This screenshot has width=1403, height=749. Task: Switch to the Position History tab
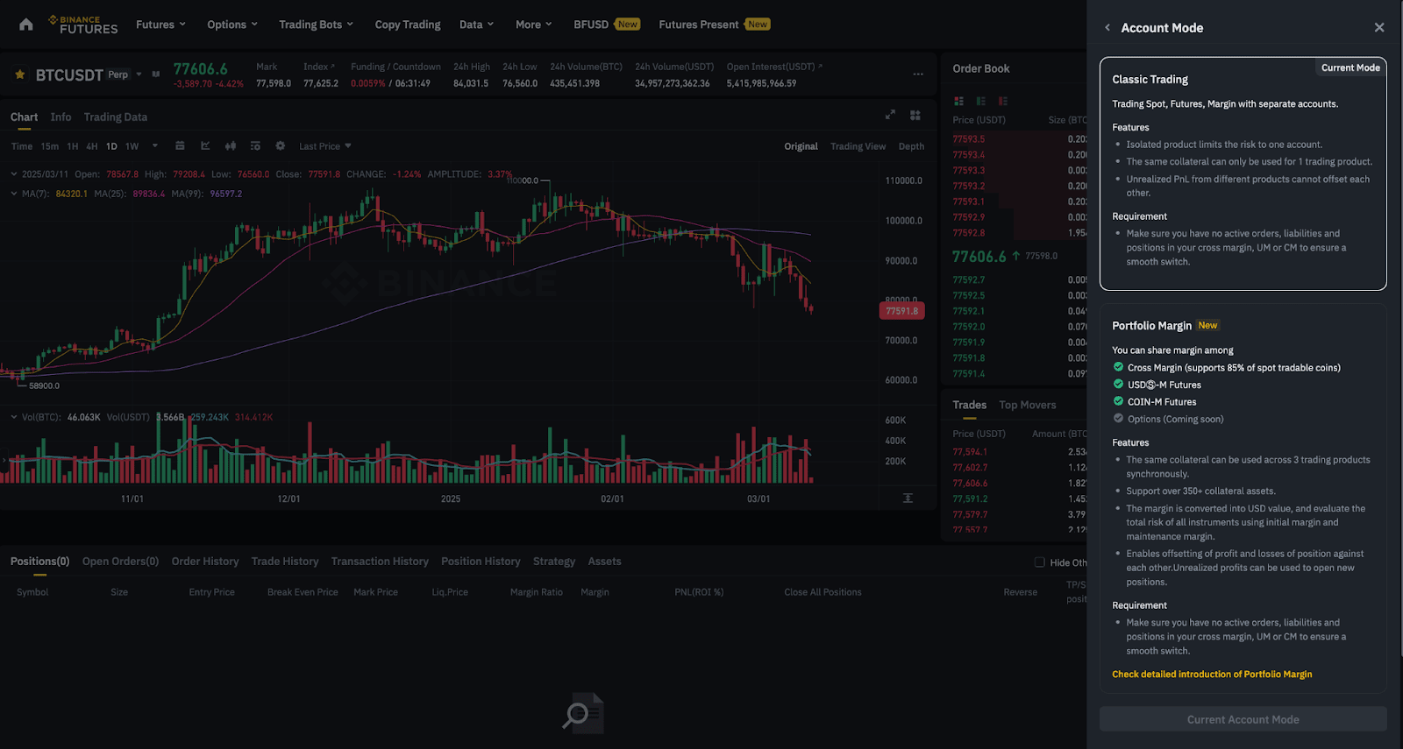click(481, 562)
